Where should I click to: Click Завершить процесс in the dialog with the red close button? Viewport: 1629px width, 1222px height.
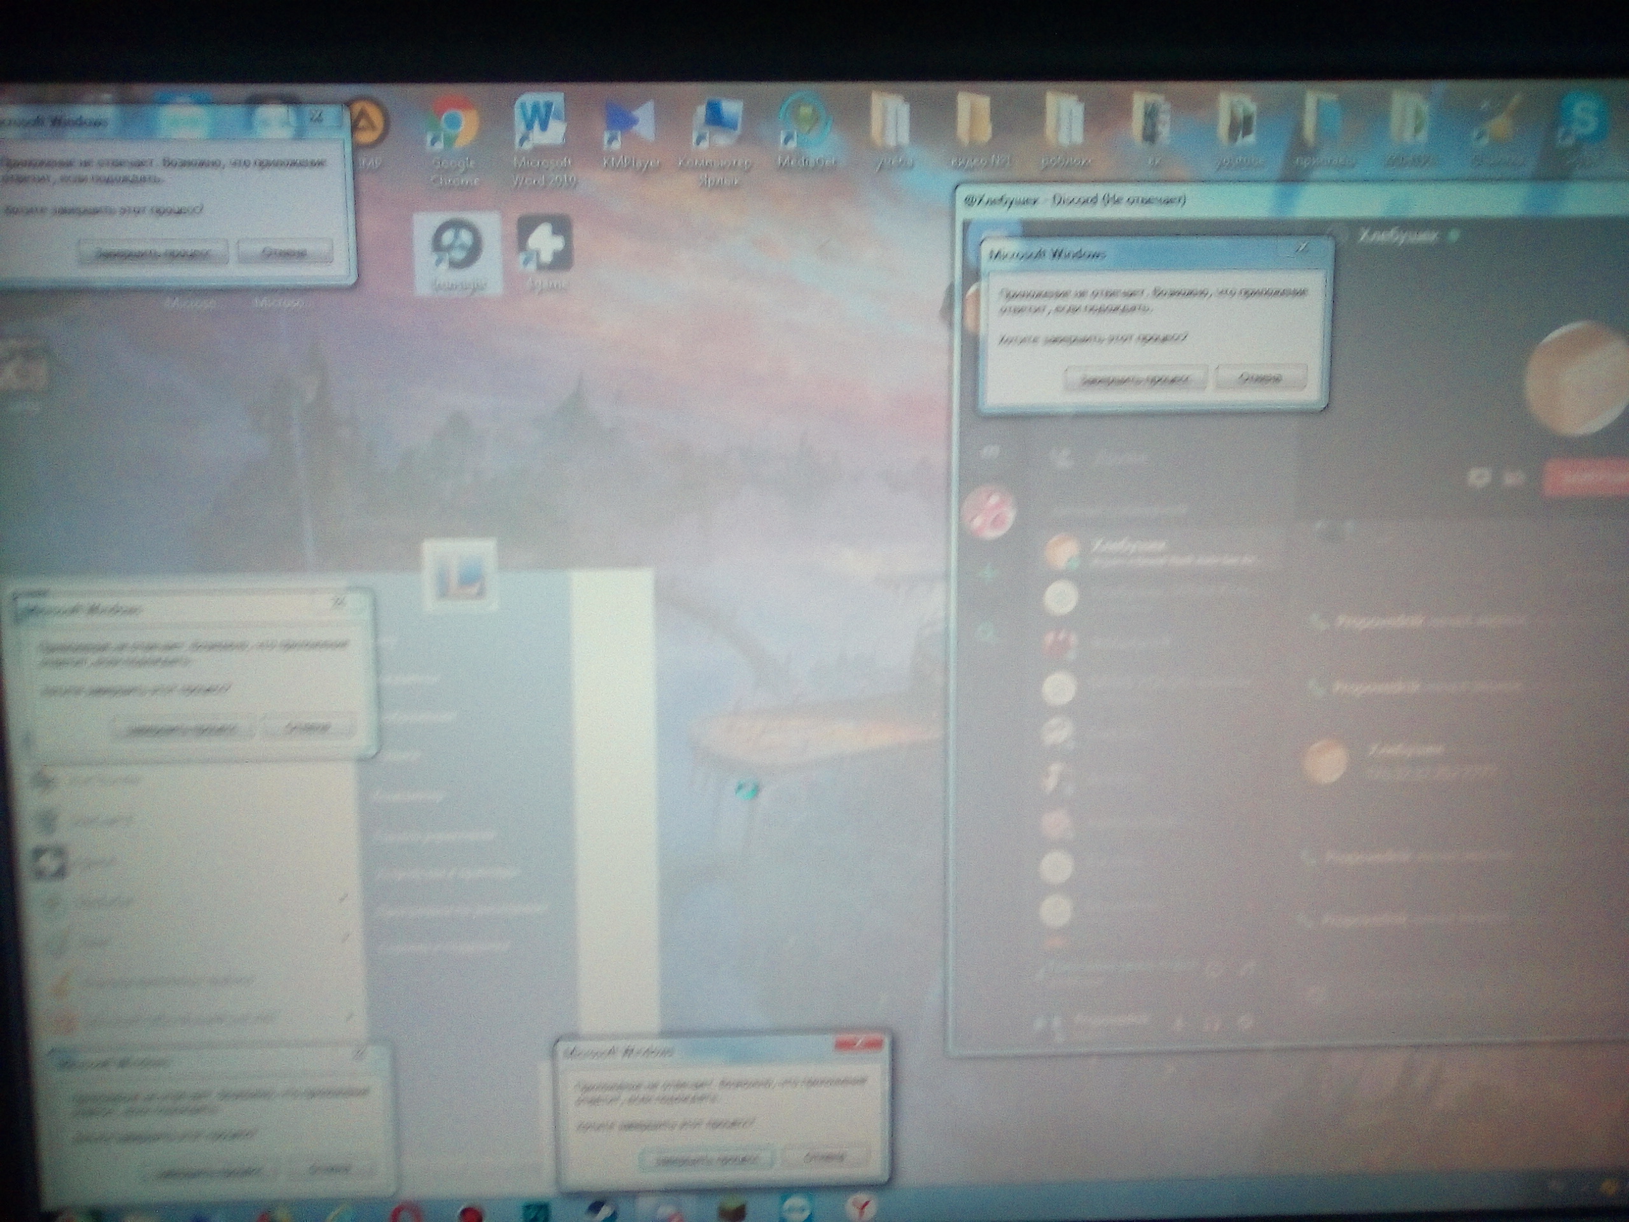coord(706,1158)
